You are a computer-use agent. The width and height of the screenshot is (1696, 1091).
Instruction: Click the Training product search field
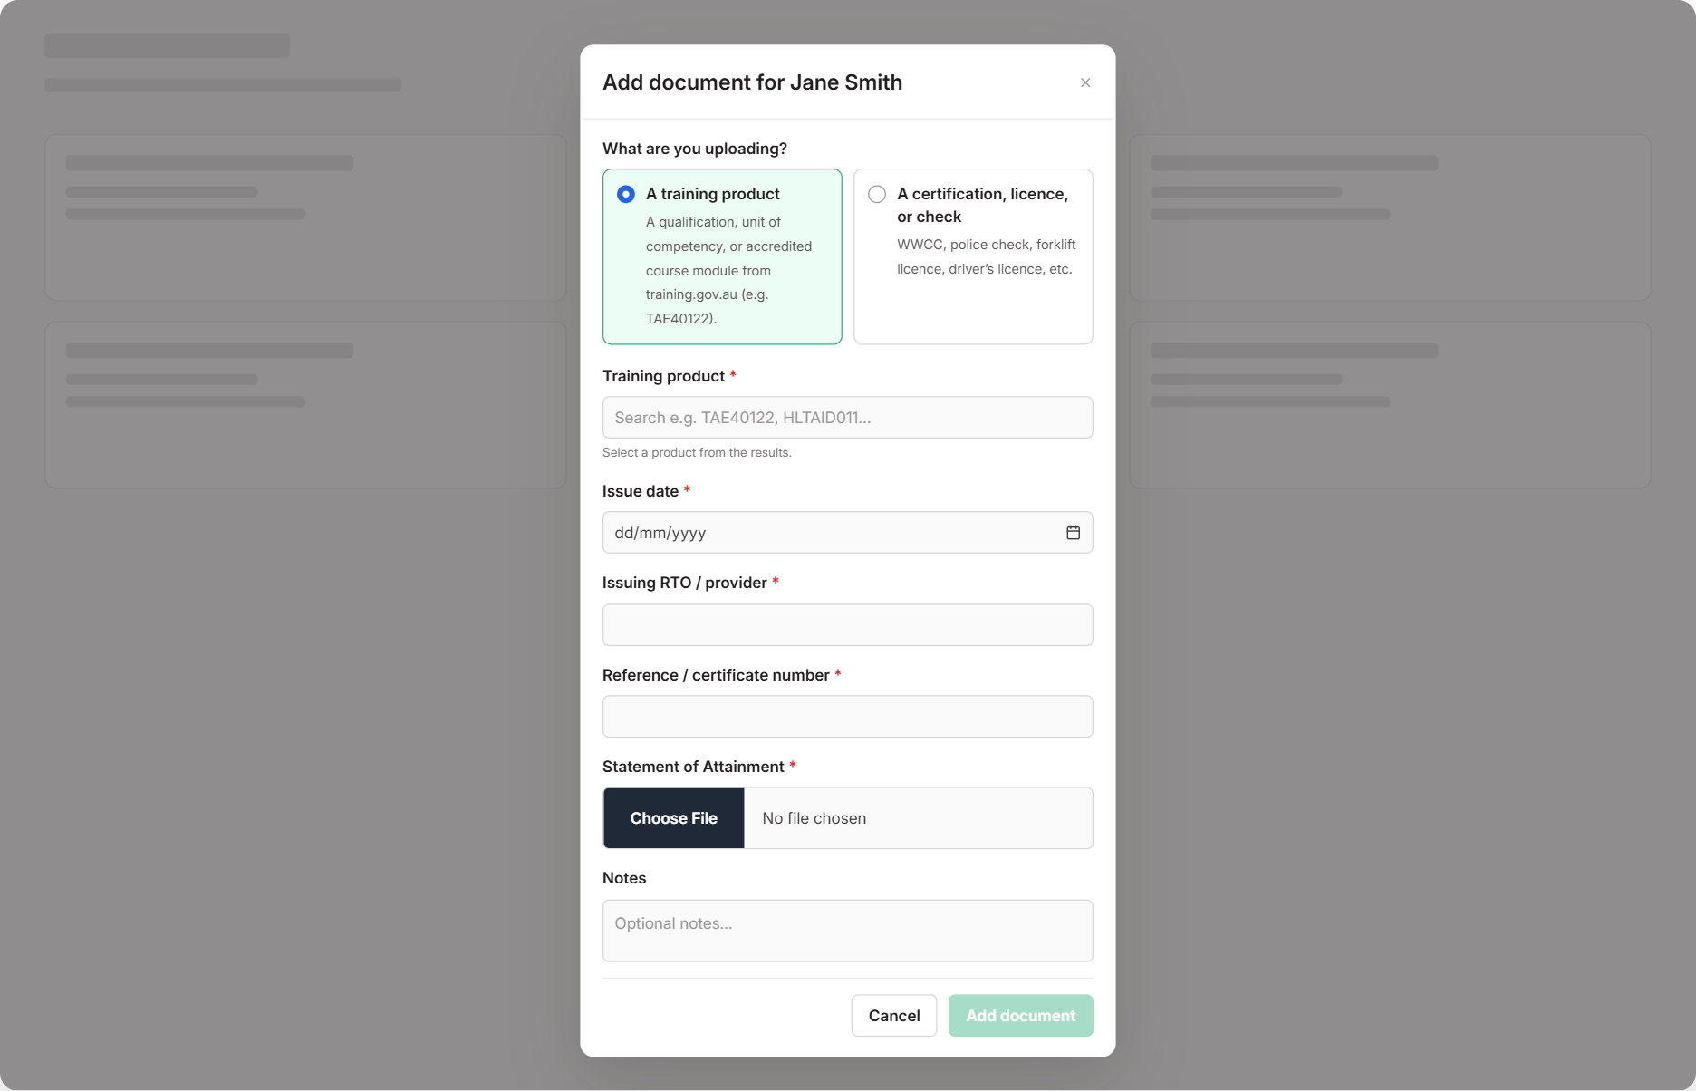click(x=848, y=418)
